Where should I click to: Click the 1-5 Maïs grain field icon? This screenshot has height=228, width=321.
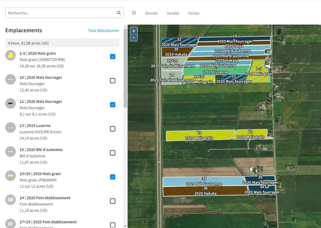pos(10,55)
